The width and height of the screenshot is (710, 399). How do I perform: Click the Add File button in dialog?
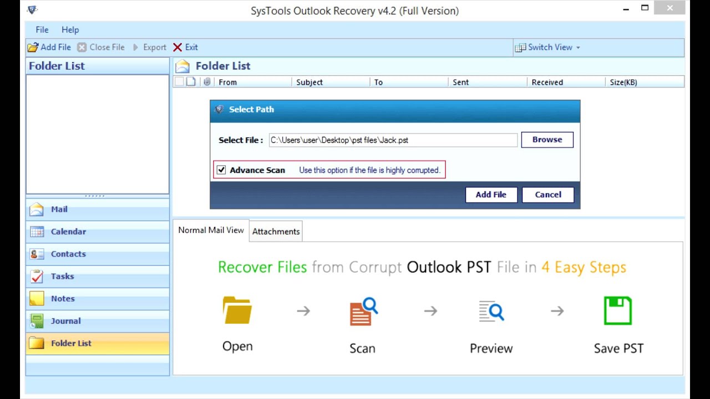pyautogui.click(x=491, y=195)
